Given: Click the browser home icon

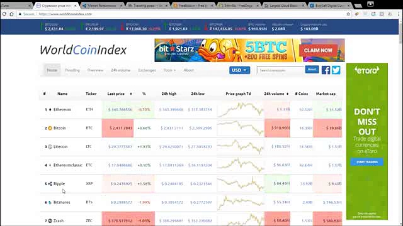Looking at the screenshot, I should (11, 14).
